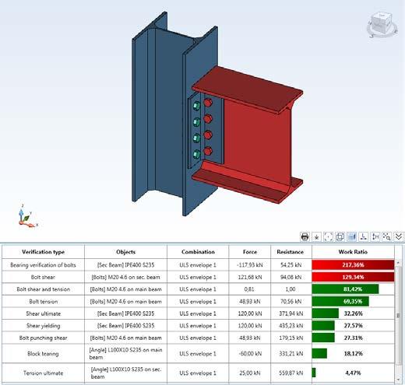Select the 69,35% green work ratio bar
The width and height of the screenshot is (405, 385).
point(340,301)
